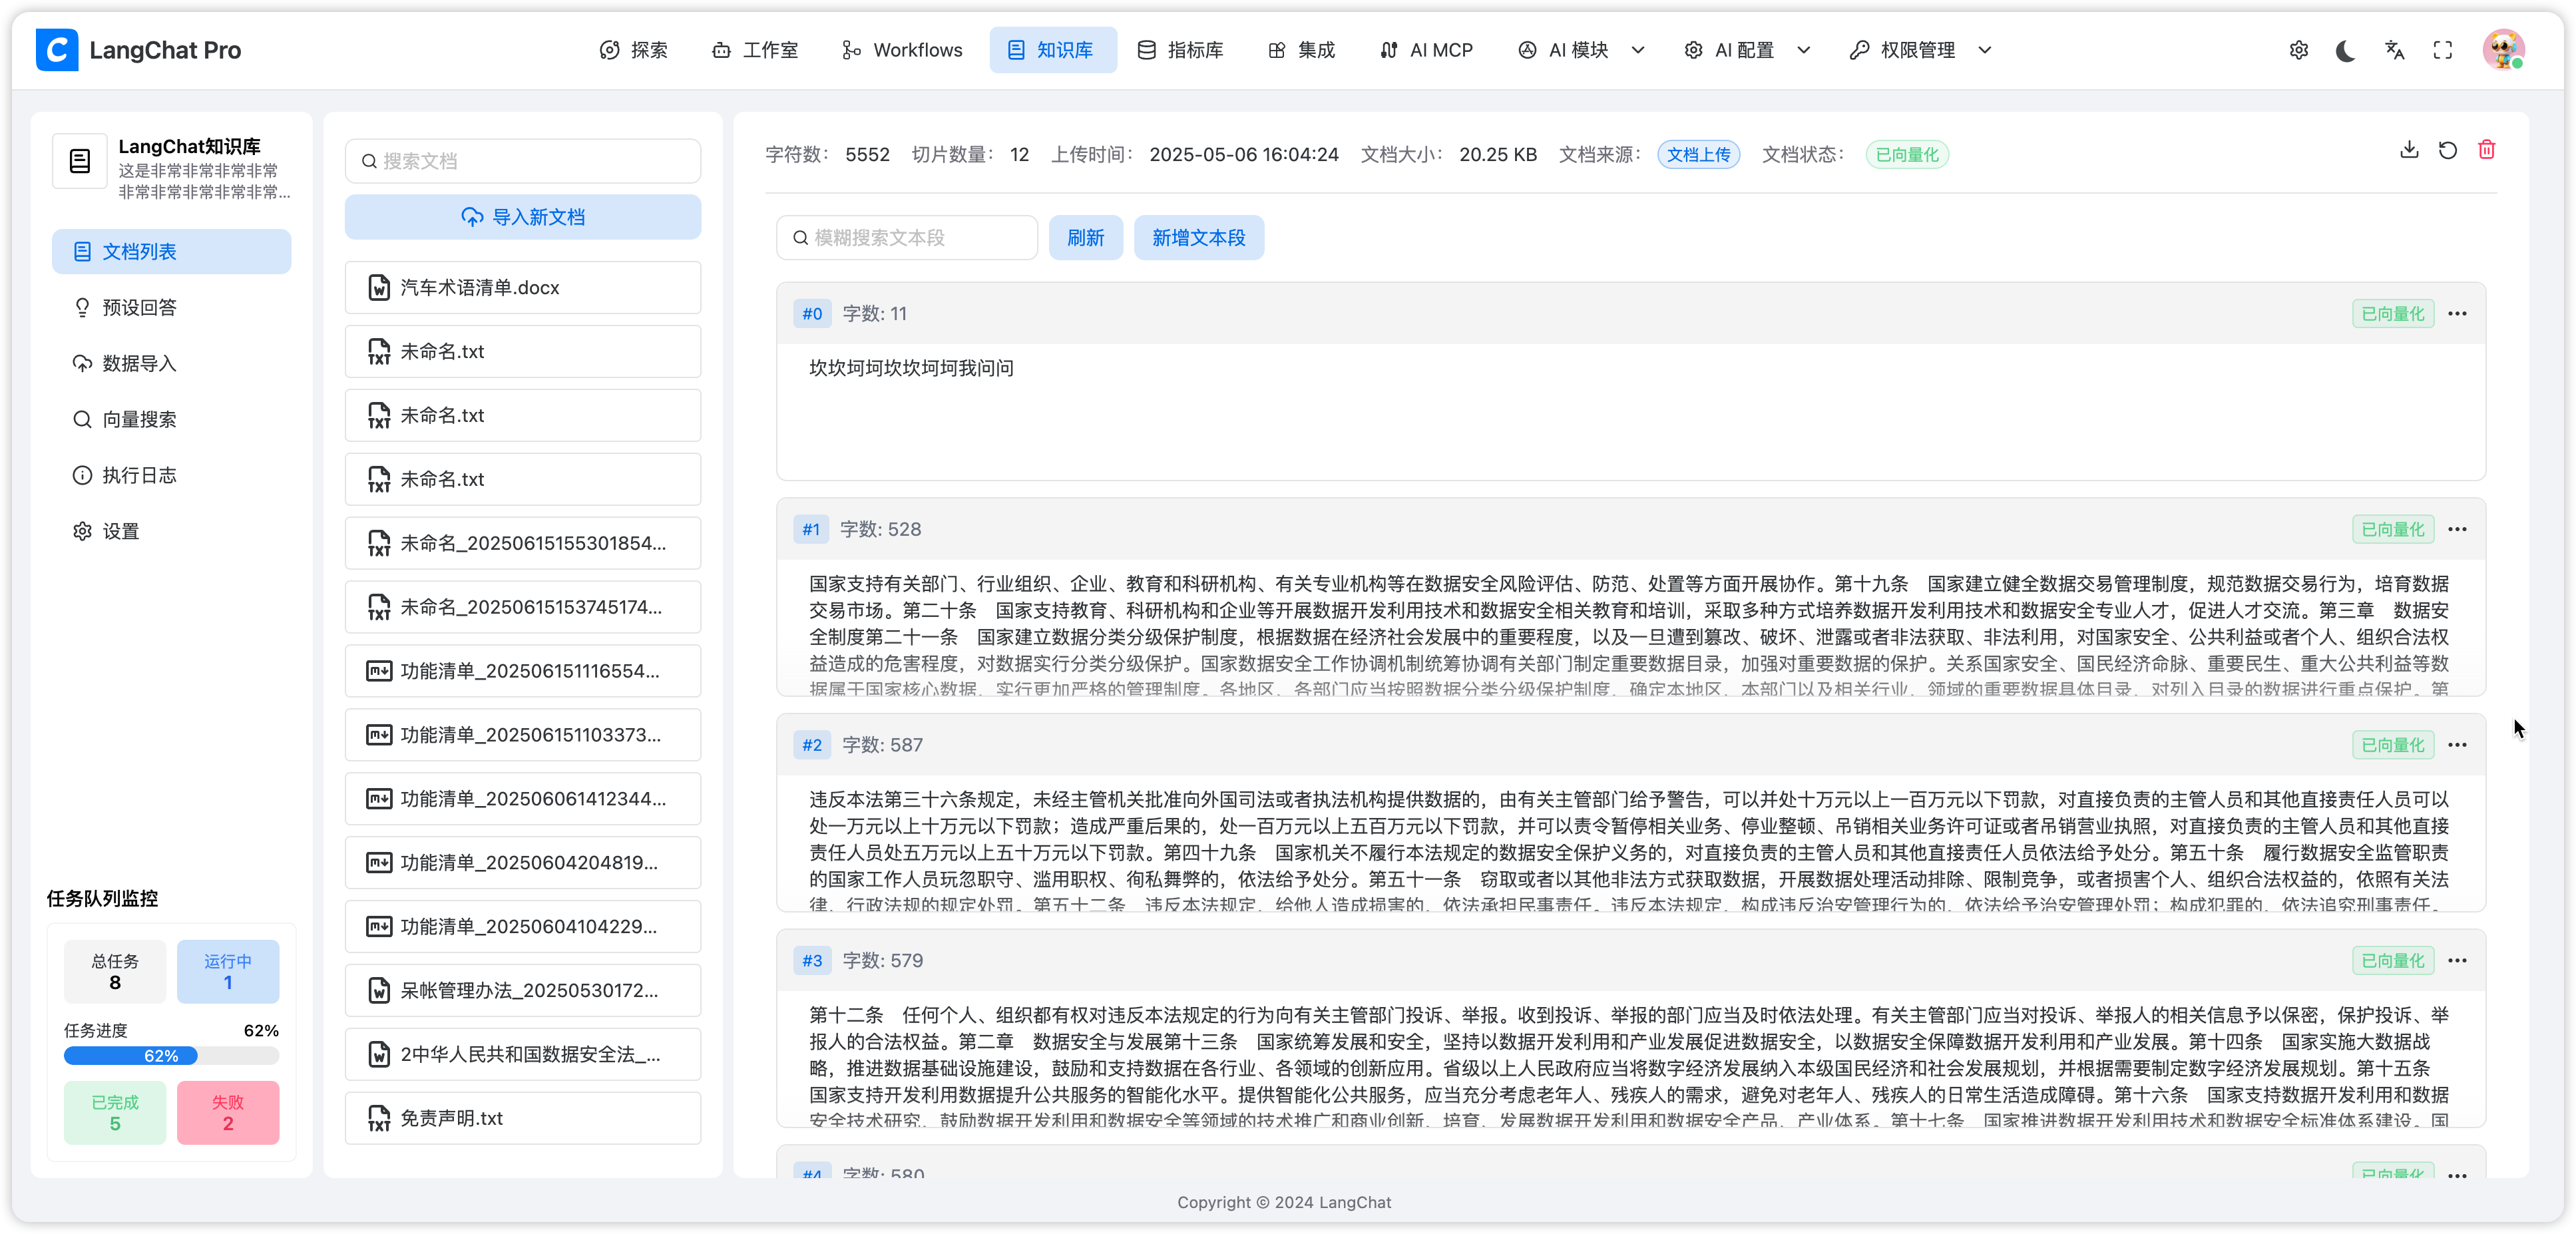Click the language translation icon
2576x1234 pixels.
2394,50
